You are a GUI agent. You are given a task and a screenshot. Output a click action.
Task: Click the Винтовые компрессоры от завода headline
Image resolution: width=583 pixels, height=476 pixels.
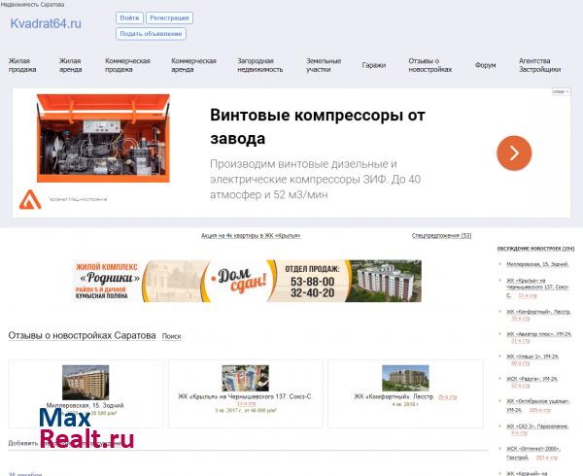click(318, 126)
